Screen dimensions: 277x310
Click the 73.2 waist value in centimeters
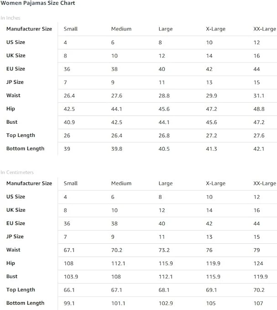coord(164,250)
